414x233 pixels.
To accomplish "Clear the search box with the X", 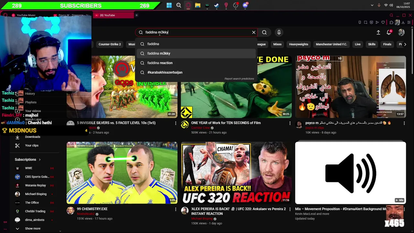I will [254, 32].
